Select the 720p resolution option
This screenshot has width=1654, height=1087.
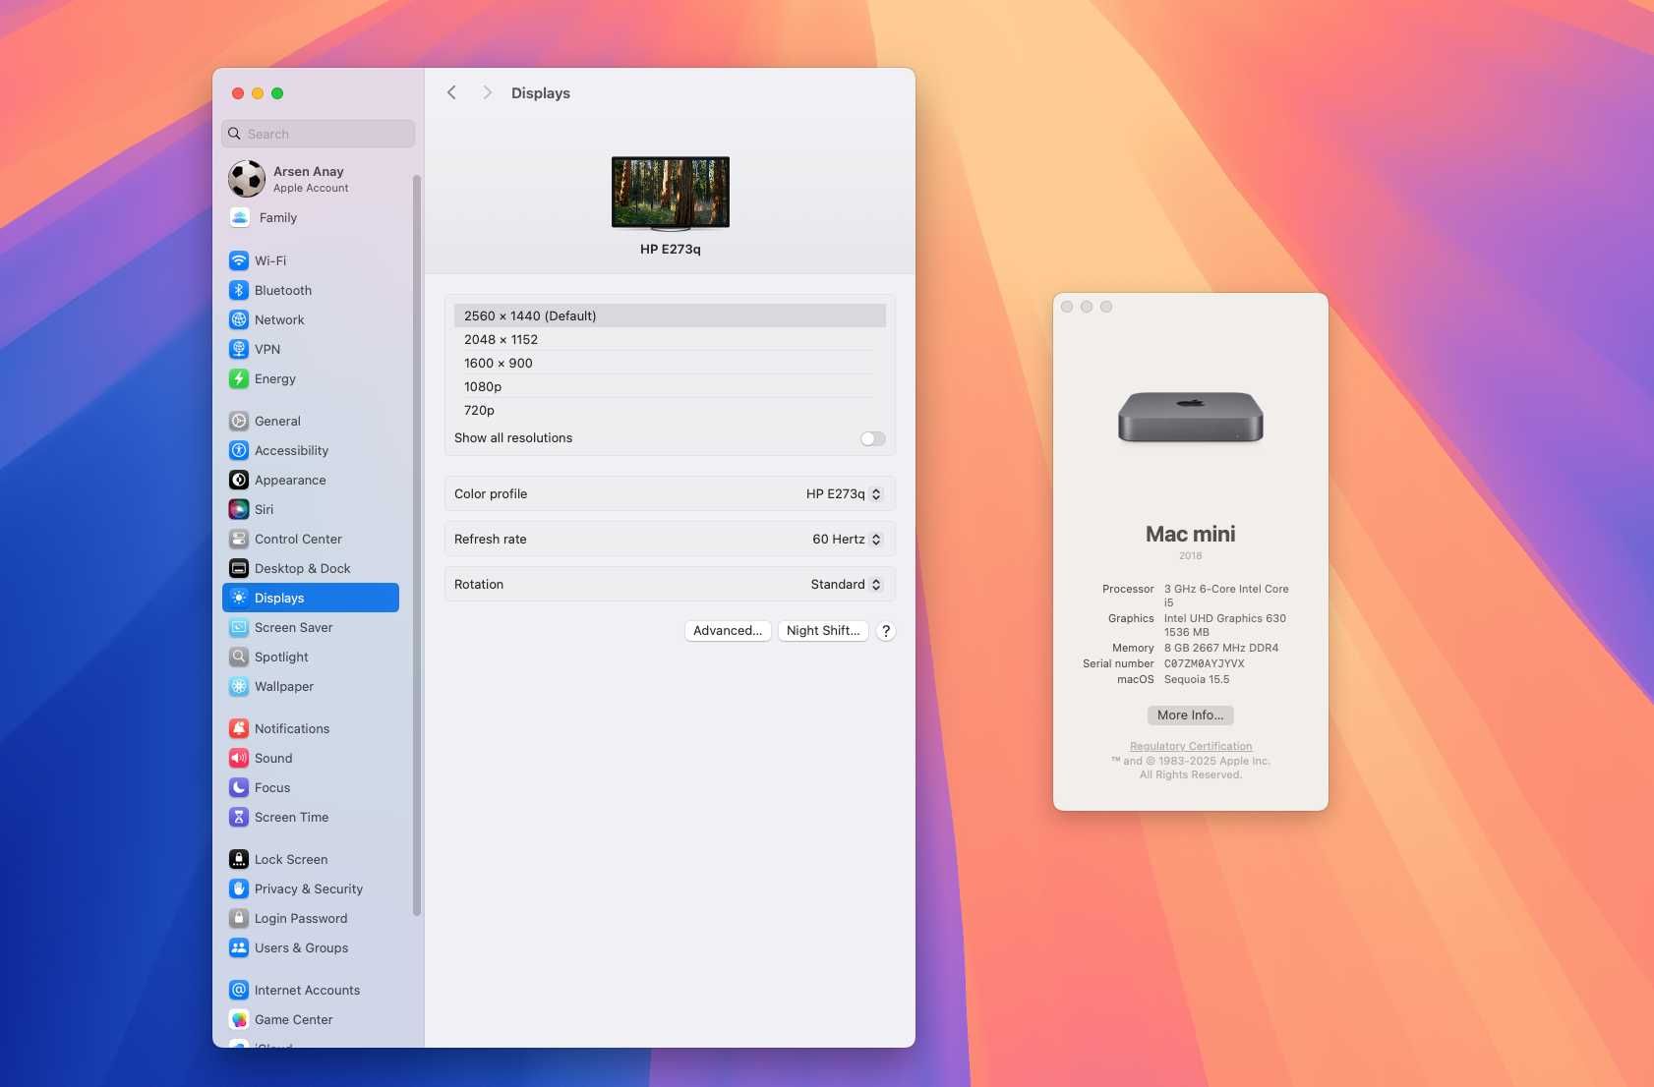670,410
